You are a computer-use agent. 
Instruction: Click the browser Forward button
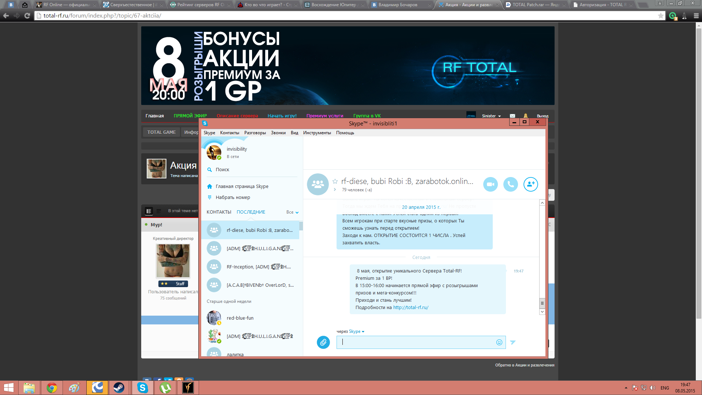click(16, 16)
